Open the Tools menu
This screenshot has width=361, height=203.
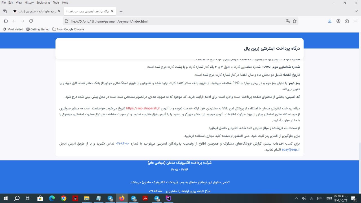(x=56, y=3)
